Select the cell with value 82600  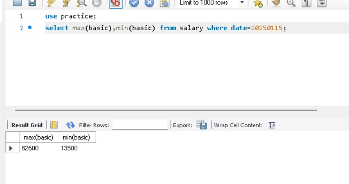tap(39, 148)
